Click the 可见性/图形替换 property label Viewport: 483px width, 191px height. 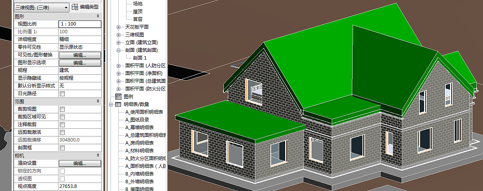click(x=35, y=55)
